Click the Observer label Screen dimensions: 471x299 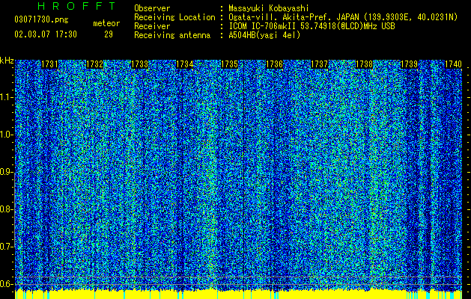(152, 8)
